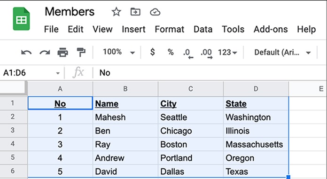327x179 pixels.
Task: Select the Andrew cell
Action: point(125,158)
